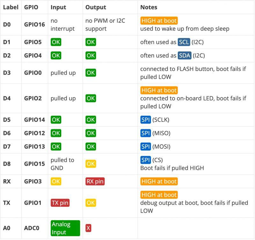Select the GPIO16 cell

point(34,25)
